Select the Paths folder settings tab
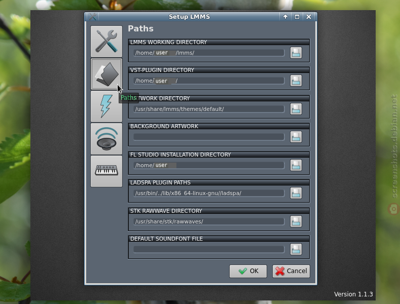Viewport: 400px width, 304px height. pos(106,74)
